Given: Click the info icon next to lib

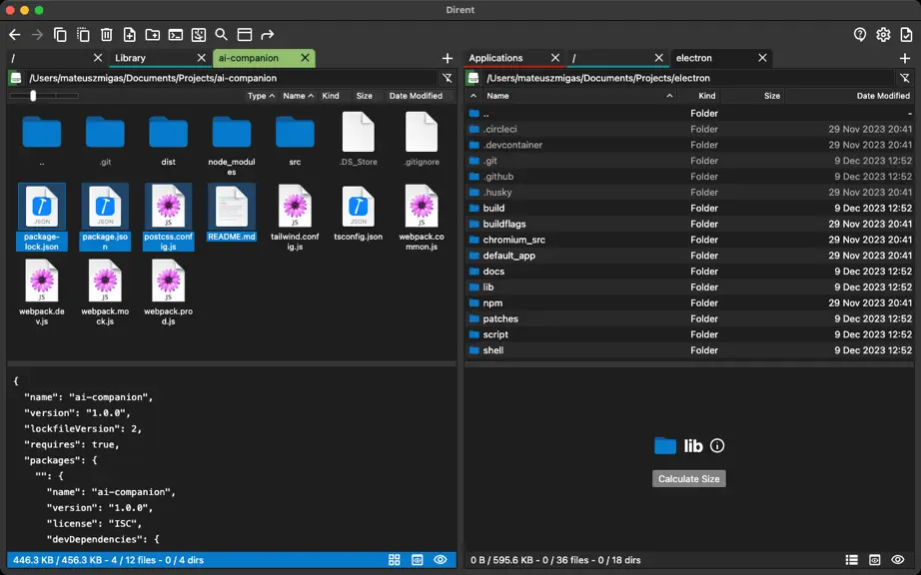Looking at the screenshot, I should coord(717,446).
